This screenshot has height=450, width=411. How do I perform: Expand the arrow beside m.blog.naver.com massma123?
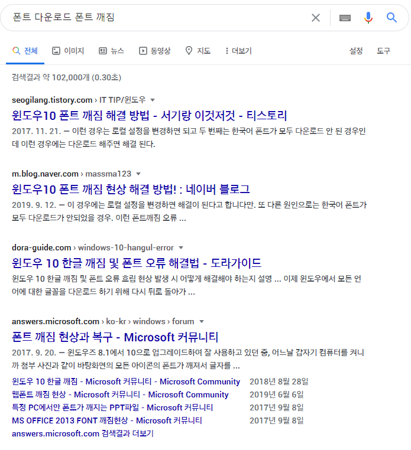(138, 174)
